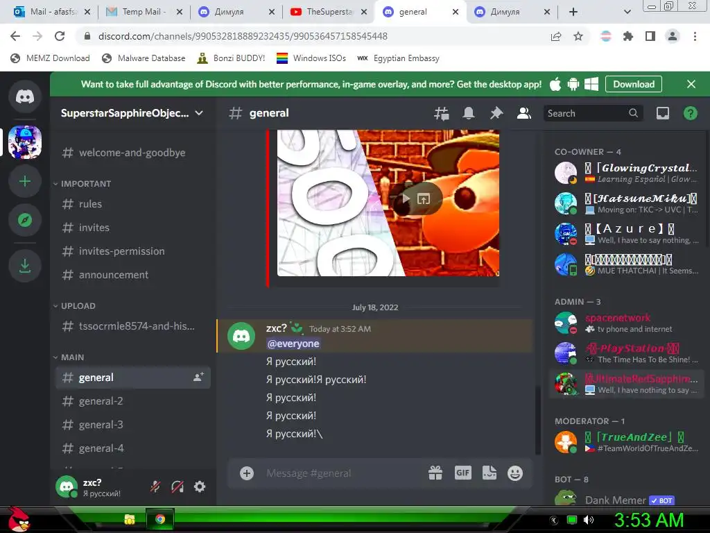
Task: Play the embedded video thumbnail
Action: 406,198
